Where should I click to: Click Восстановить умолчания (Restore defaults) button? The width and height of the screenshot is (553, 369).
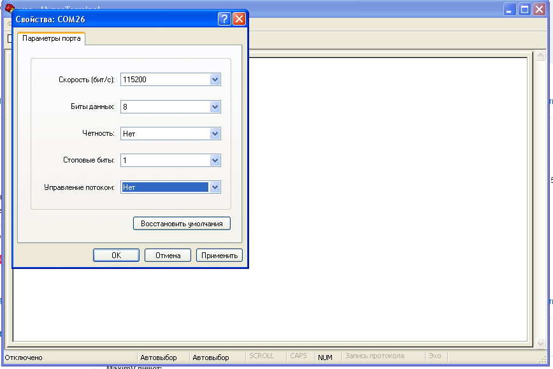tap(182, 224)
